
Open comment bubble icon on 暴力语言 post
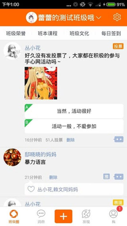tap(119, 177)
